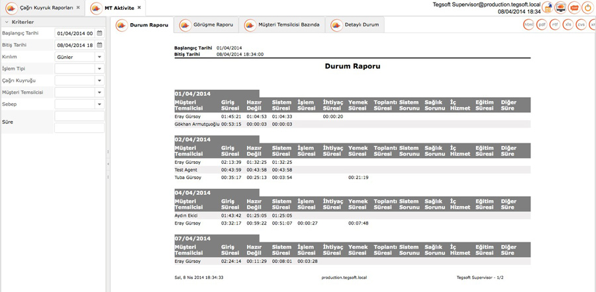Viewport: 596px width, 292px height.
Task: Switch to Çağrı Kuyruk Raporları tab
Action: (42, 7)
